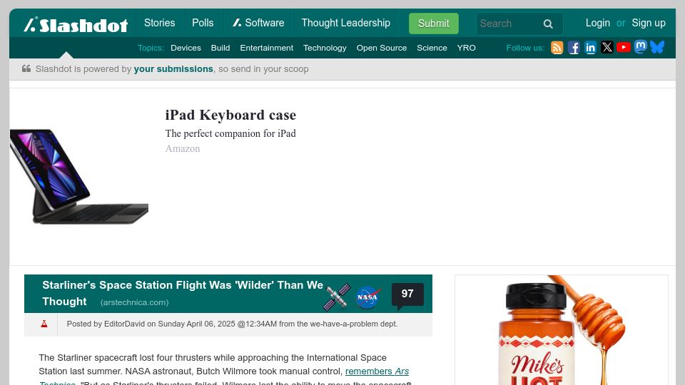
Task: Select the Entertainment topic
Action: click(266, 48)
